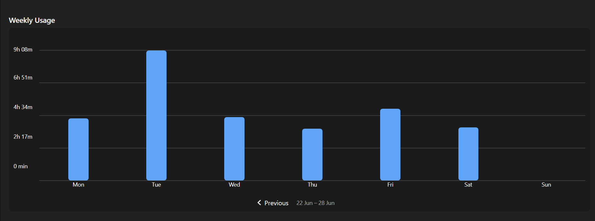Click the 4h 34m axis label
Image resolution: width=595 pixels, height=221 pixels.
point(23,107)
